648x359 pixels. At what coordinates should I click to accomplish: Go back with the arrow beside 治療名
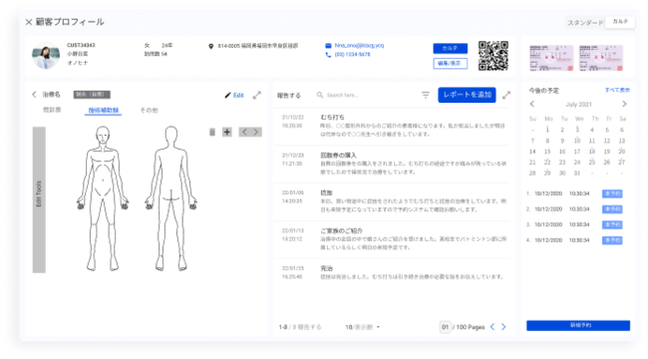point(34,95)
